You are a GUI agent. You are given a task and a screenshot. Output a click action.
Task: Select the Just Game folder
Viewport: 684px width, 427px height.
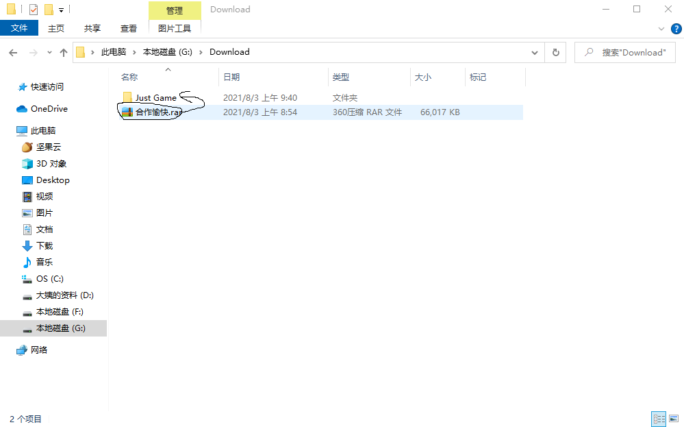click(155, 98)
